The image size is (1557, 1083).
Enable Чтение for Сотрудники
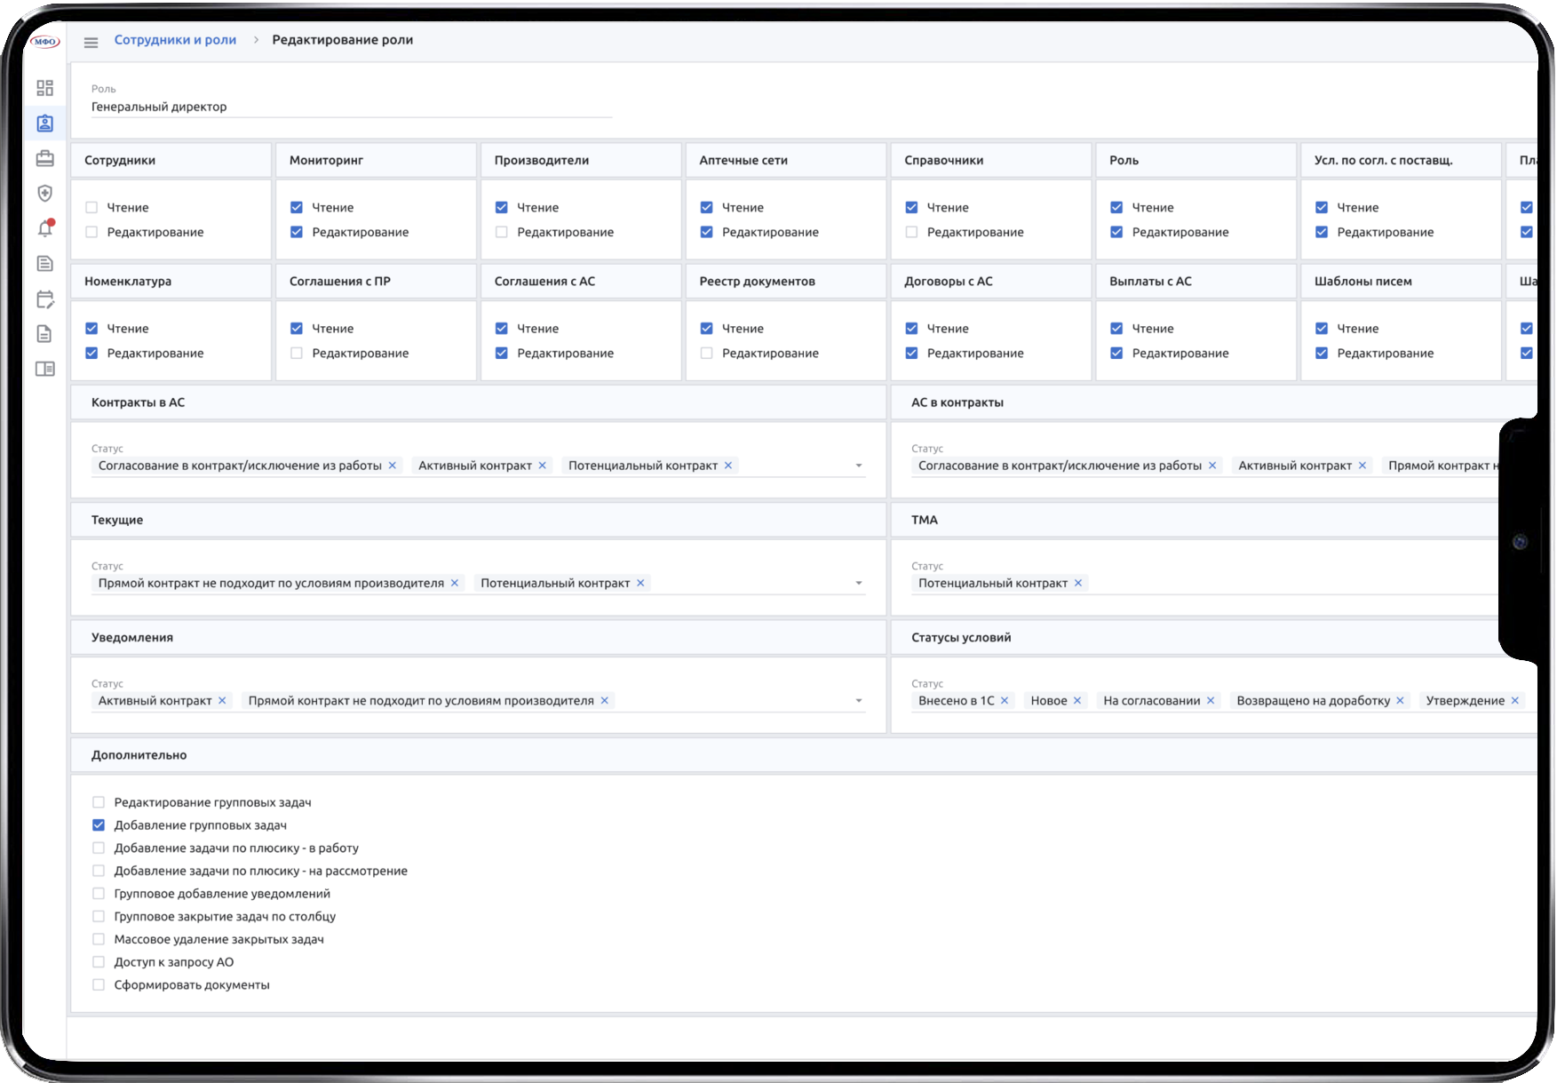91,207
